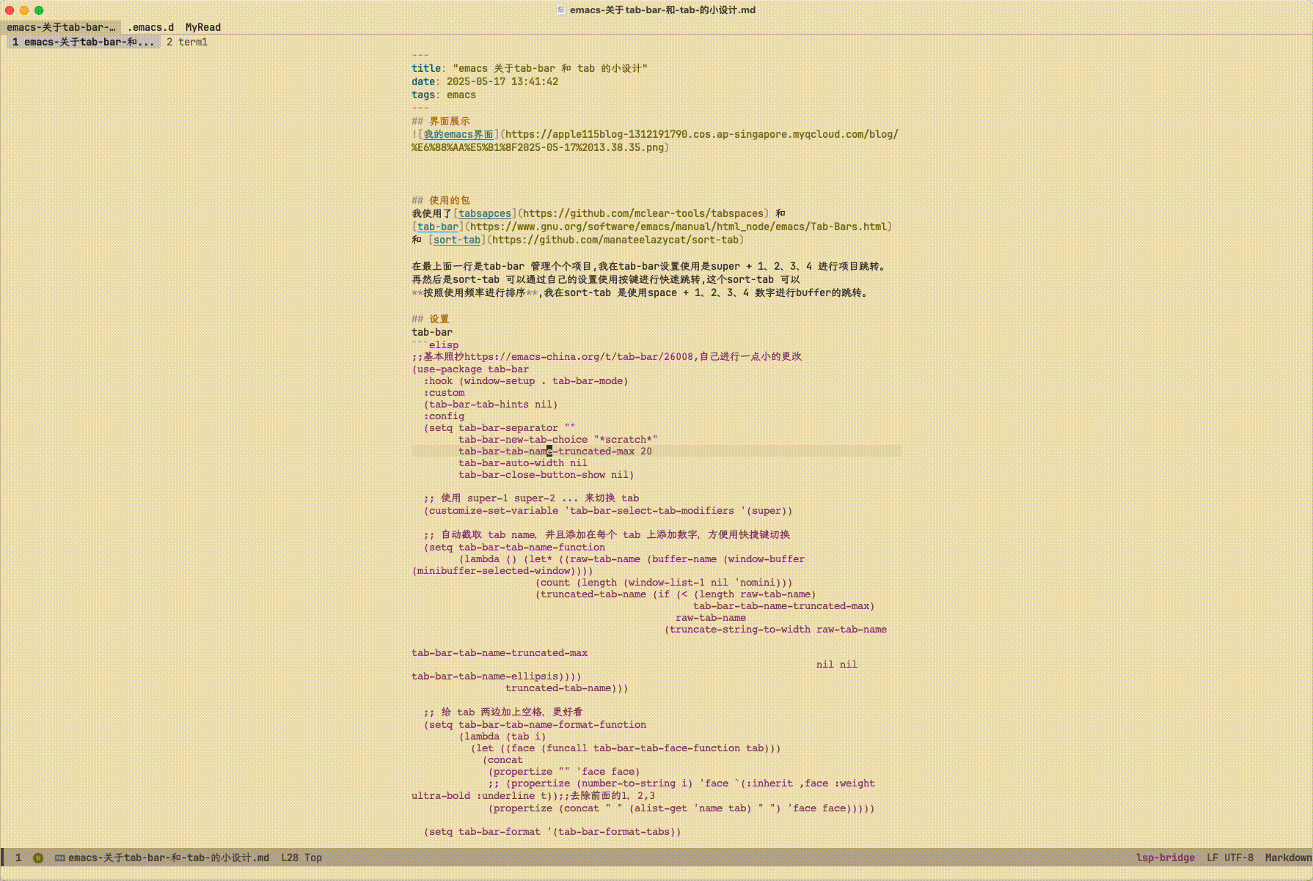This screenshot has height=881, width=1313.
Task: Click the buffer file name in mode line
Action: coord(169,858)
